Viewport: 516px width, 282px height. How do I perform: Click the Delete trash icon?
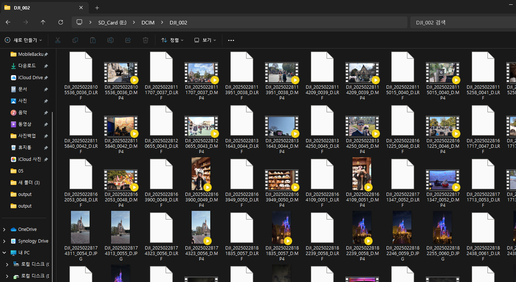click(x=146, y=40)
